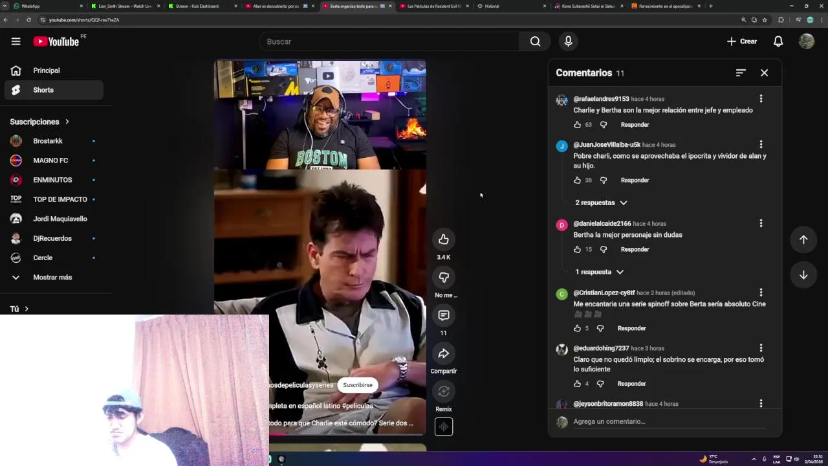This screenshot has width=828, height=466.
Task: Reply to @rafaelandres9153's comment
Action: point(635,124)
